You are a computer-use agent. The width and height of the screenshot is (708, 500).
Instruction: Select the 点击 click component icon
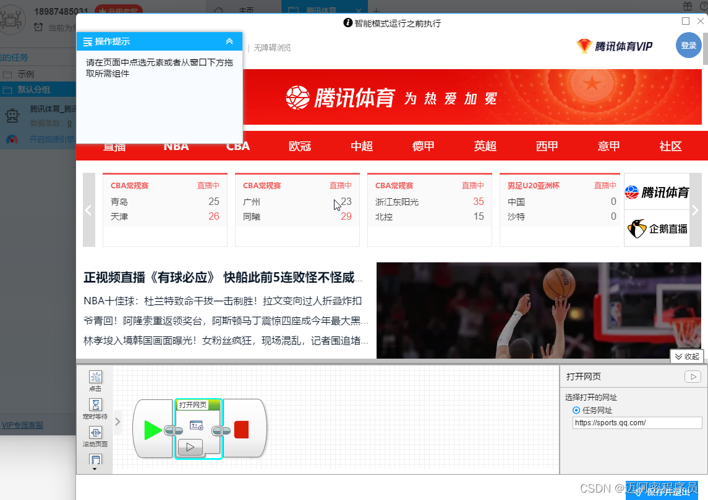pyautogui.click(x=95, y=377)
